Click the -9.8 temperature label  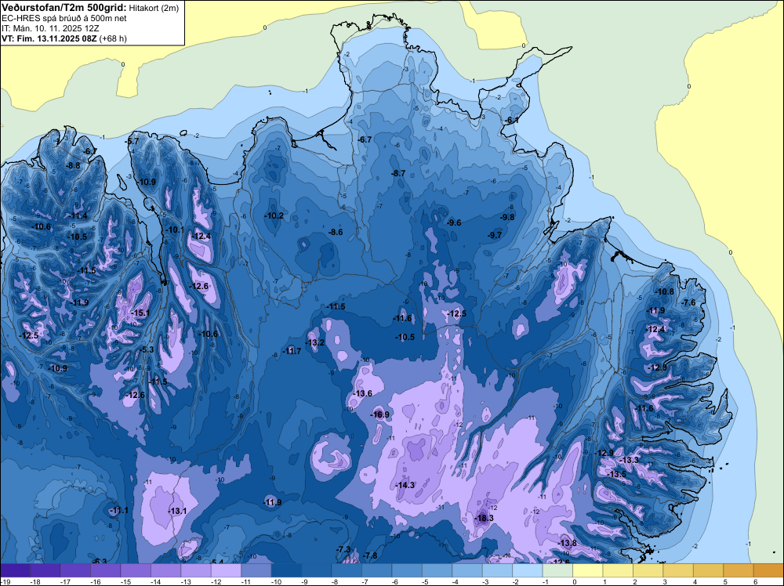507,217
